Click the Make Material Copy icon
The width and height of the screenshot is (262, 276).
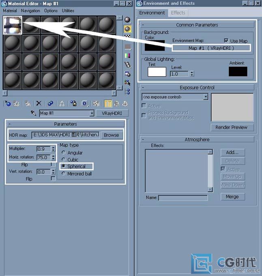(x=50, y=103)
